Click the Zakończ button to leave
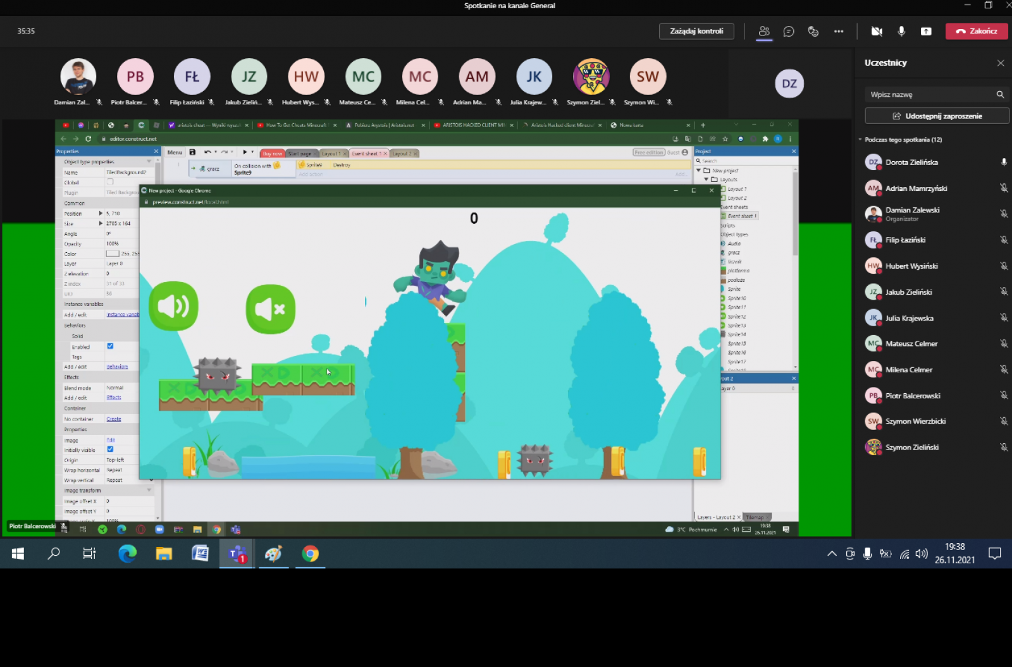Viewport: 1012px width, 667px height. pos(977,31)
